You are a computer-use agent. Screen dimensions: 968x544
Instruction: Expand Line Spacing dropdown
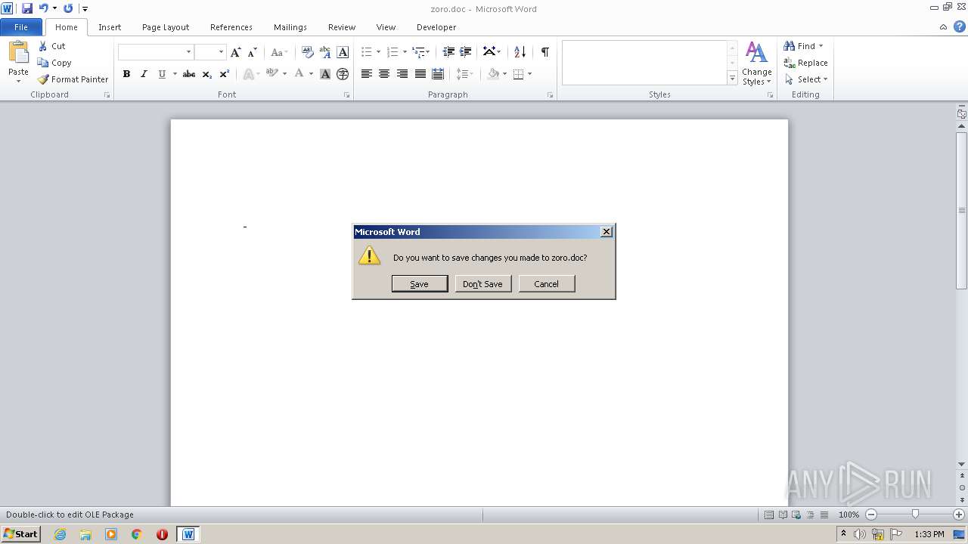click(464, 74)
